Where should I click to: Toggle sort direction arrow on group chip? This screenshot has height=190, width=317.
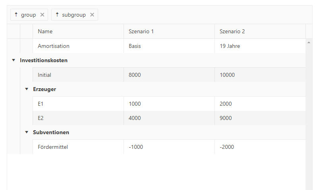point(16,15)
